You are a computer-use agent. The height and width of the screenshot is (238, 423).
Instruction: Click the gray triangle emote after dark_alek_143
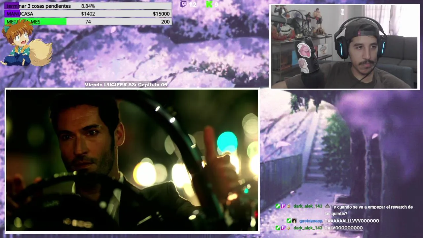327,206
